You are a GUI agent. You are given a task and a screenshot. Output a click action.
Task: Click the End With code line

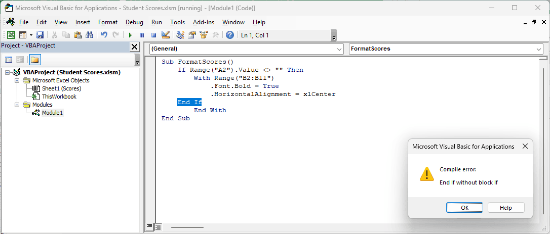pyautogui.click(x=210, y=110)
